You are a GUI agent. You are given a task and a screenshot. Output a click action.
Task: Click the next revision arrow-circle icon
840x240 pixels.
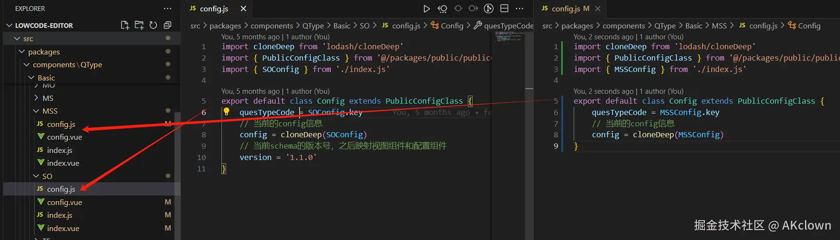[x=473, y=9]
